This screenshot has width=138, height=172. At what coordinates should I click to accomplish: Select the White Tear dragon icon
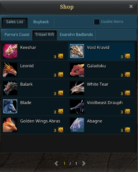tap(77, 88)
